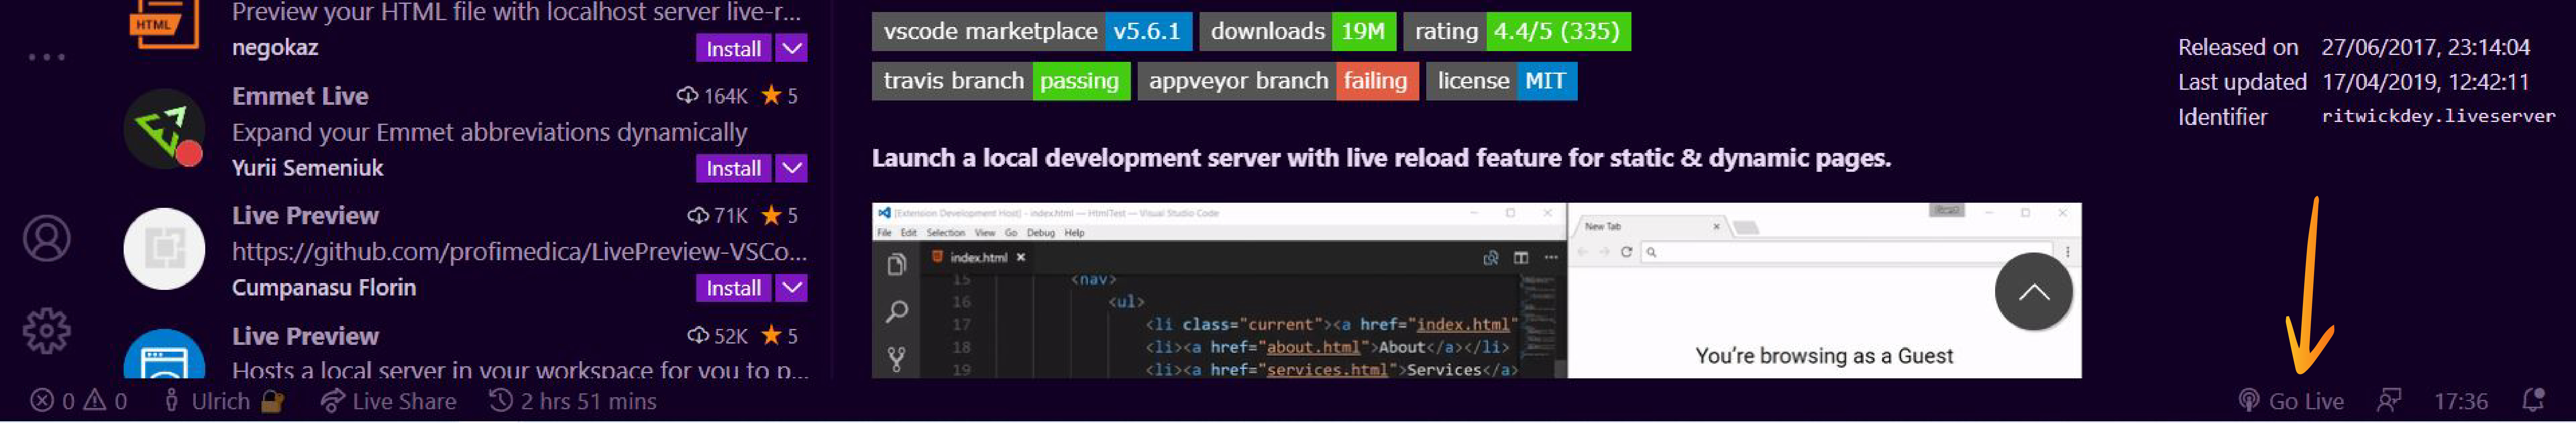2576x423 pixels.
Task: Install the Emmet Live extension
Action: click(x=733, y=168)
